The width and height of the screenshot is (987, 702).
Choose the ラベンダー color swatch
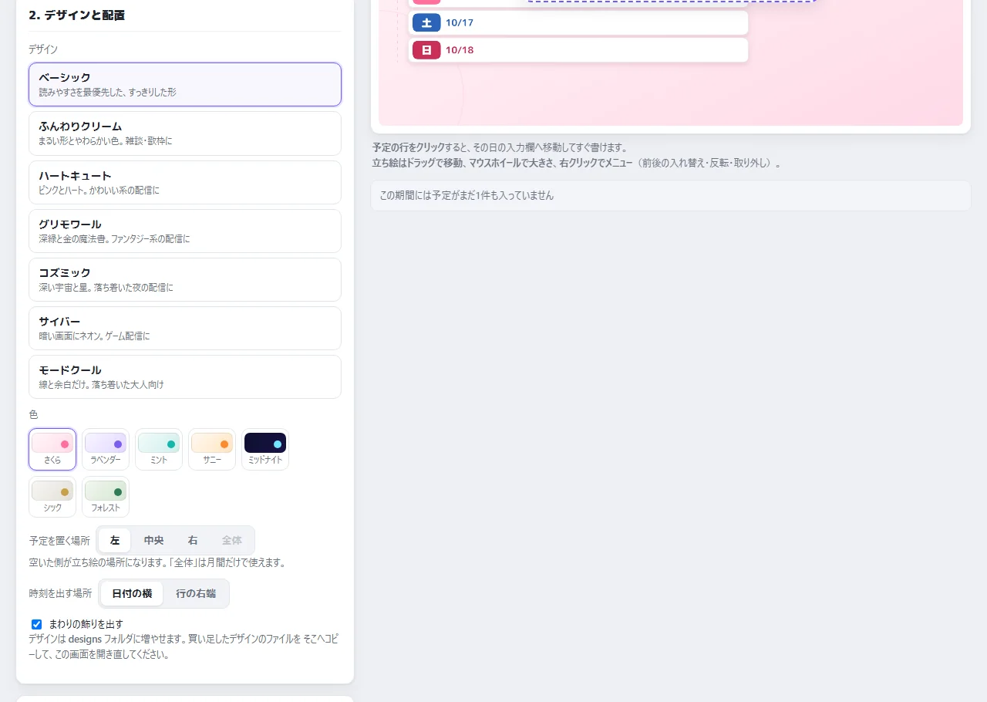click(x=106, y=449)
